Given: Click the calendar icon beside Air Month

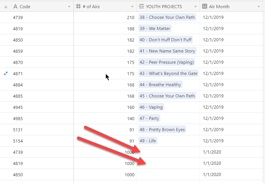Looking at the screenshot, I should [204, 6].
